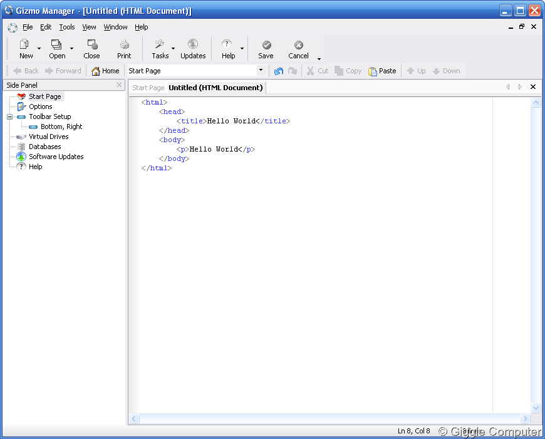Viewport: 545px width, 439px height.
Task: Click the Software Updates globe icon
Action: click(x=21, y=157)
